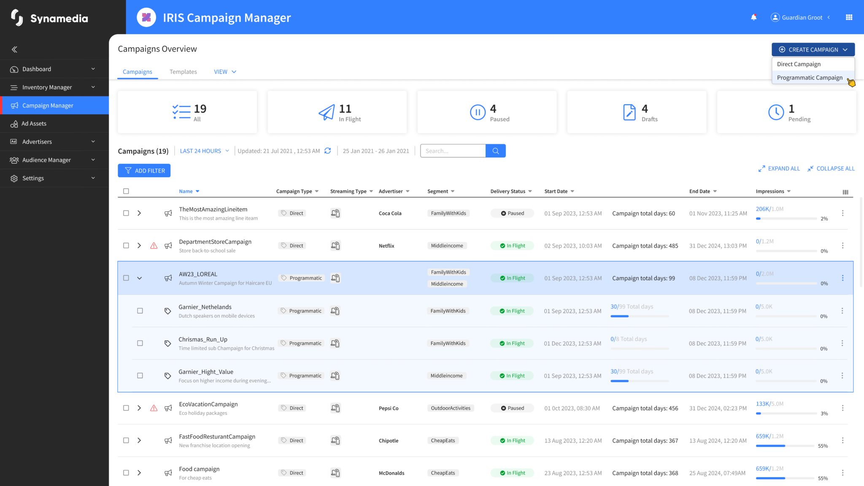Image resolution: width=864 pixels, height=486 pixels.
Task: Click the ADD FILTER button
Action: click(x=144, y=170)
